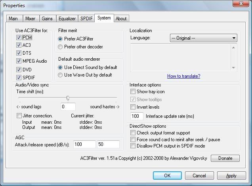Click the localization box scroll down arrow
252x186 pixels.
(233, 68)
